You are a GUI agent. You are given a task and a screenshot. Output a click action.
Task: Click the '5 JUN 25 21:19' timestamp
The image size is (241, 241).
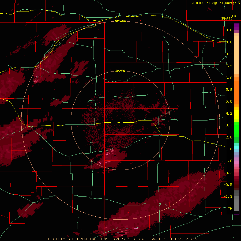[181, 239]
